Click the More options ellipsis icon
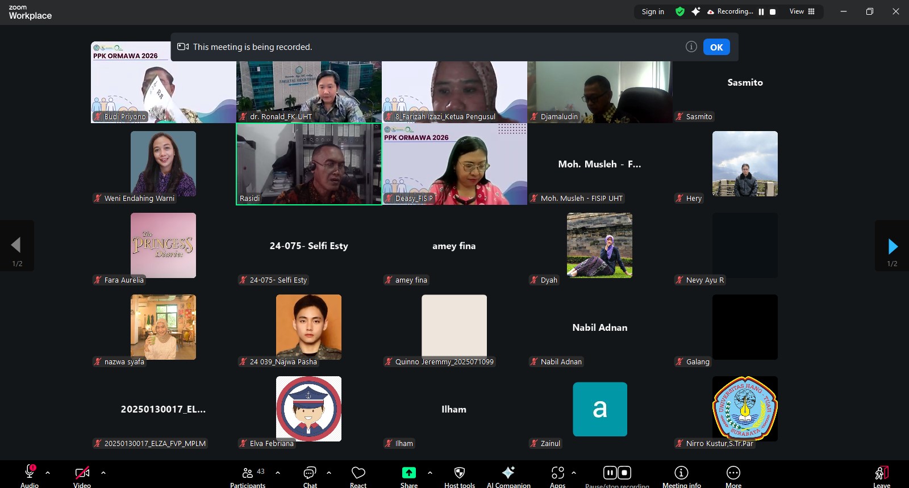The height and width of the screenshot is (488, 909). (x=733, y=473)
